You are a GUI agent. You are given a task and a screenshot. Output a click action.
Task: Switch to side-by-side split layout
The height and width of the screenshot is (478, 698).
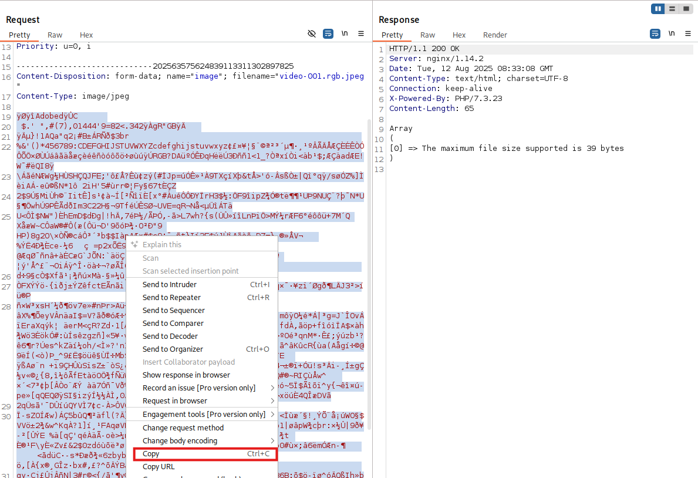click(x=658, y=9)
